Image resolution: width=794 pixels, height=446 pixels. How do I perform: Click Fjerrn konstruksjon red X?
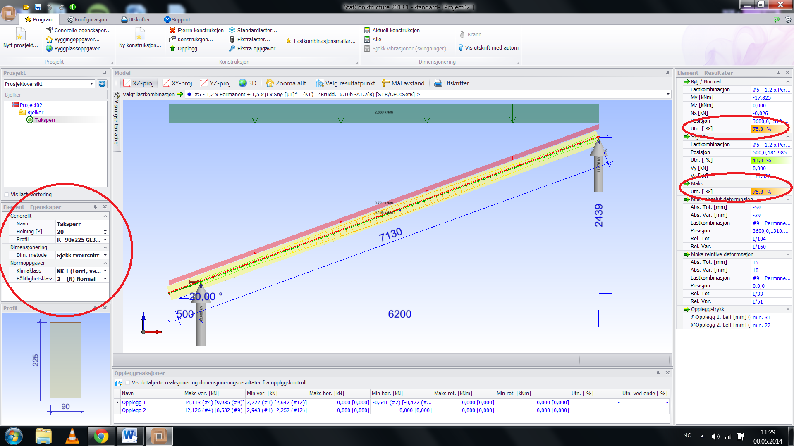[x=172, y=30]
